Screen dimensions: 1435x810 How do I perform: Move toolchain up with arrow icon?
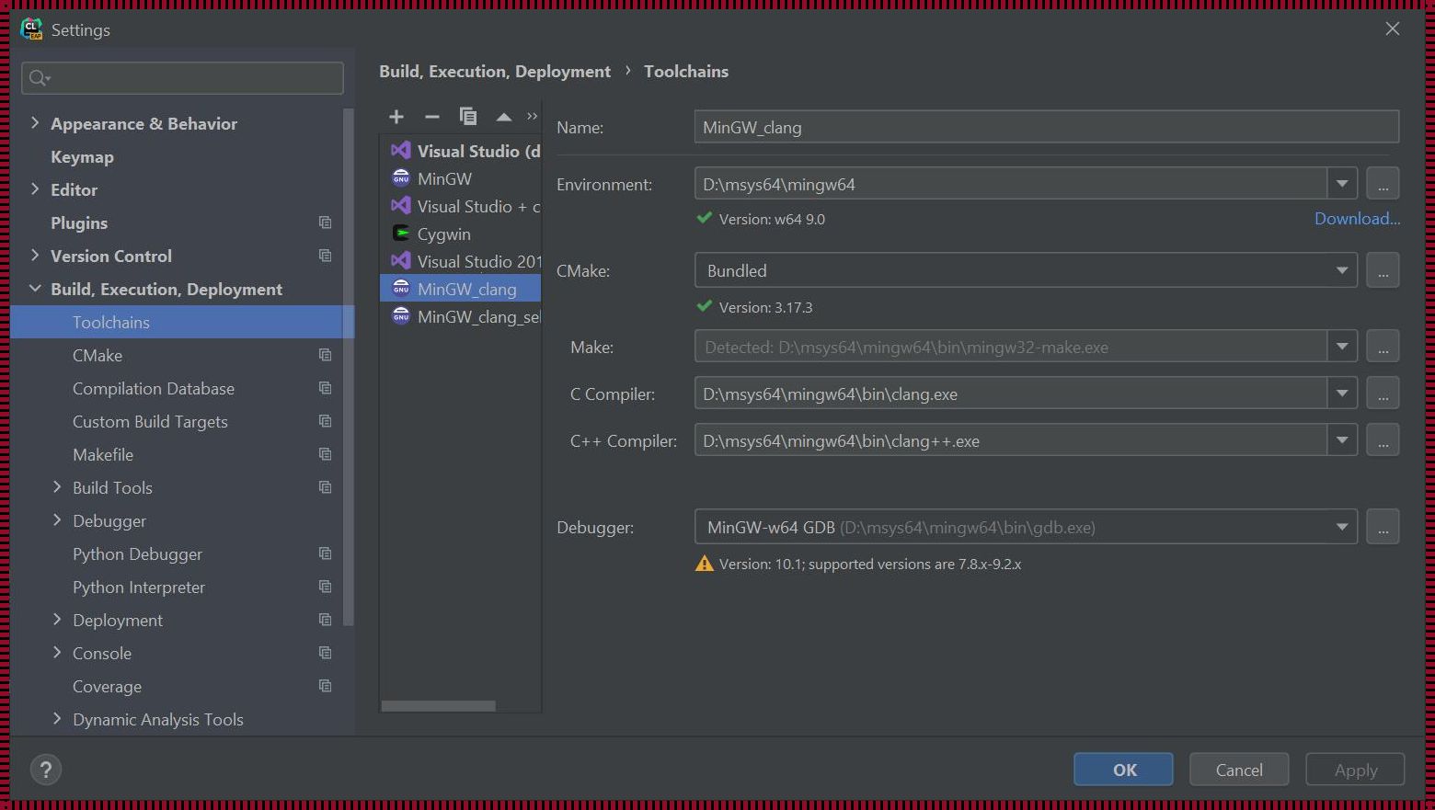click(504, 117)
